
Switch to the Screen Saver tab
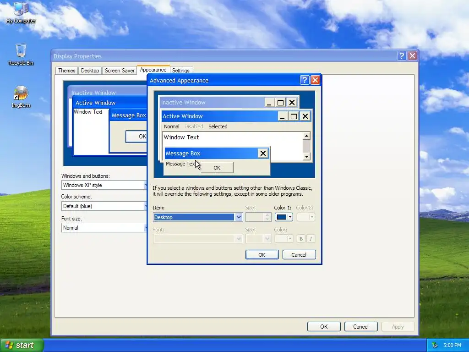coord(120,70)
